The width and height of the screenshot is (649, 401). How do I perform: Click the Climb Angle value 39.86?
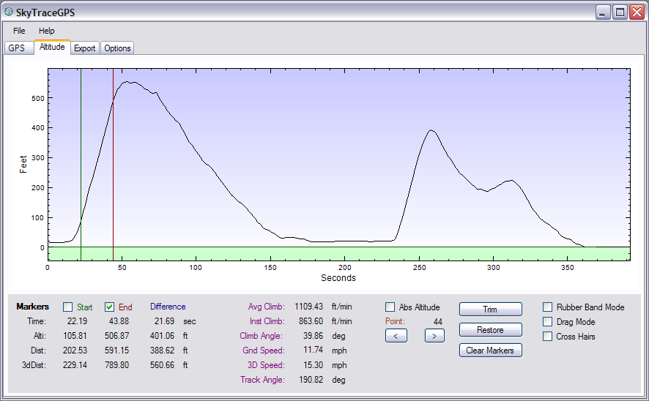[313, 336]
